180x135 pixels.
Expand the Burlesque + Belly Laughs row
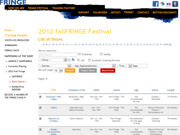click(x=40, y=97)
